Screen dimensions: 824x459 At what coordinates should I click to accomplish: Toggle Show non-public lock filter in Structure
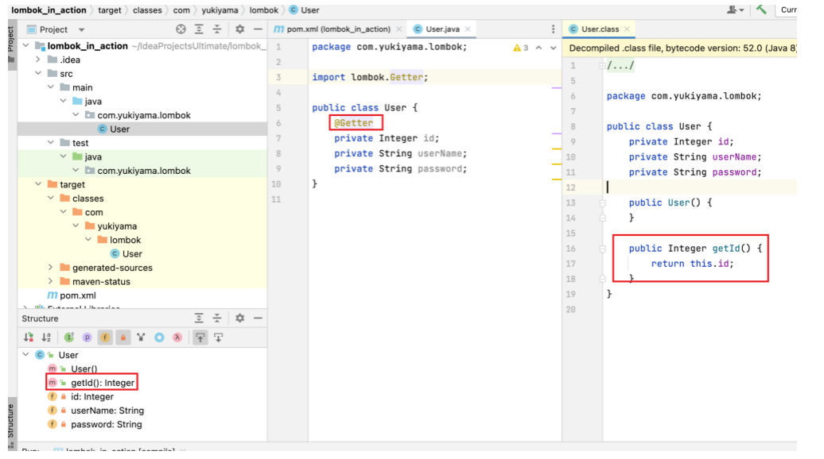pyautogui.click(x=123, y=337)
